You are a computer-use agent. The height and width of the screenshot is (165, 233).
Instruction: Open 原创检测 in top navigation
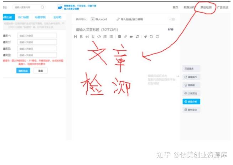[x=206, y=7]
